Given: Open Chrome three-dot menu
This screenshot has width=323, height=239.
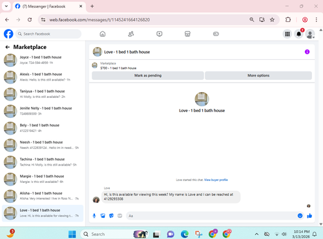Looking at the screenshot, I should pos(316,20).
